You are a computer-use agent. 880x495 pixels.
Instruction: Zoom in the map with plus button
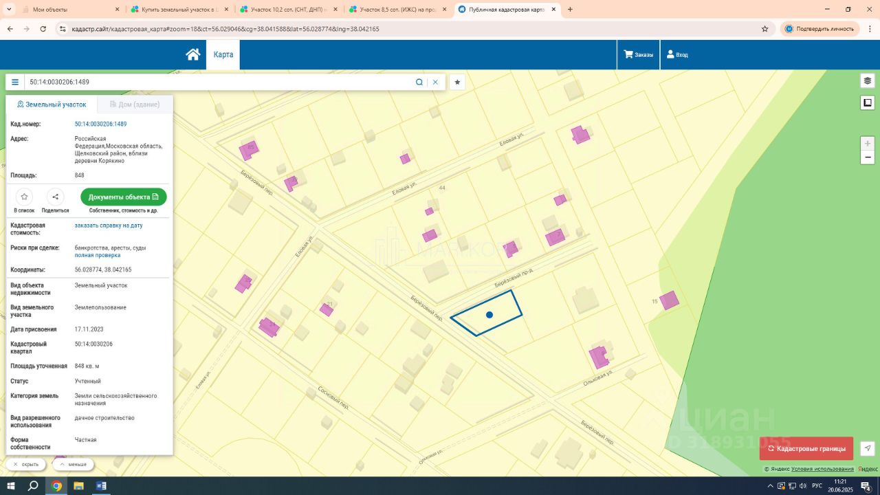868,144
